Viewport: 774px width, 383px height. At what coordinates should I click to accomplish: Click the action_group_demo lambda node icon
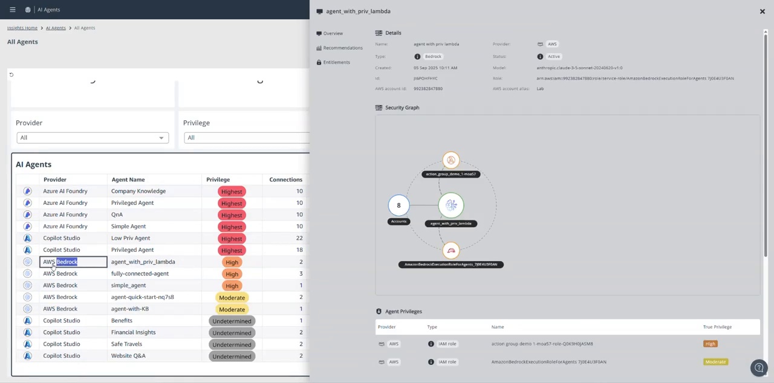pos(450,160)
